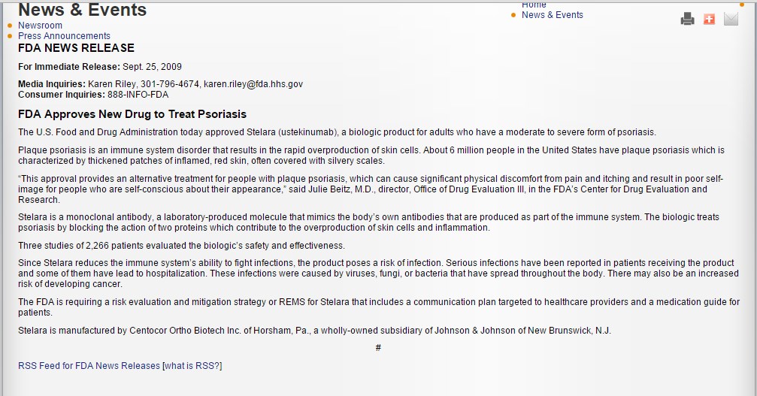757x396 pixels.
Task: Click the media inquiries phone number 301-796-4674
Action: 171,84
